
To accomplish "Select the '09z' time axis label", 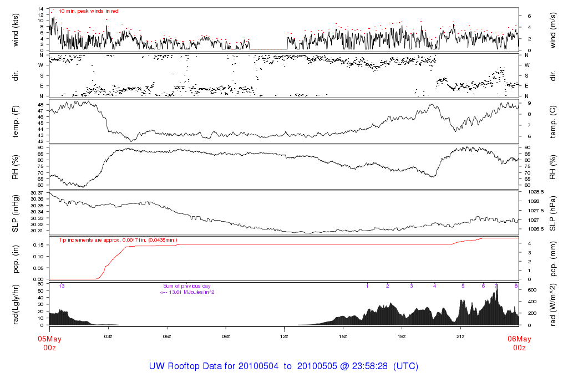I will pos(225,336).
